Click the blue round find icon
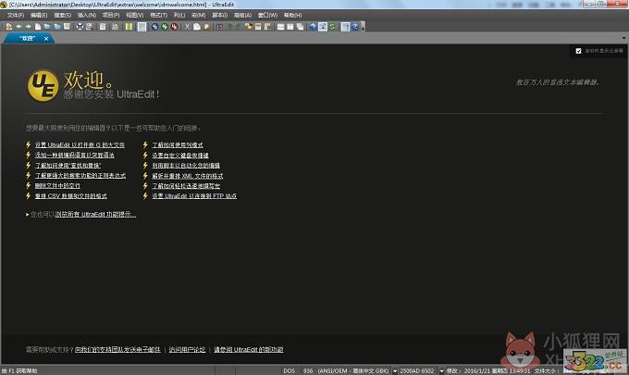629x375 pixels. (154, 27)
